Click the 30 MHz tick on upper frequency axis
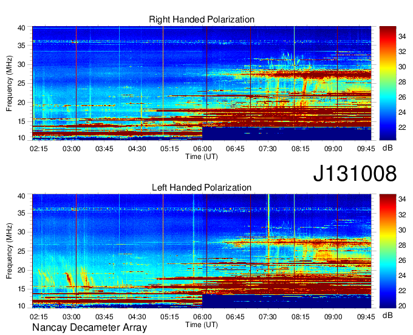 click(x=21, y=64)
